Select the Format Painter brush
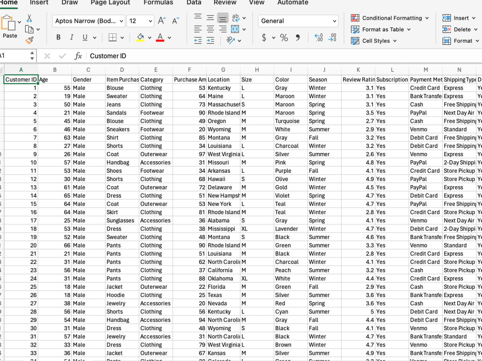The width and height of the screenshot is (482, 361). click(29, 40)
